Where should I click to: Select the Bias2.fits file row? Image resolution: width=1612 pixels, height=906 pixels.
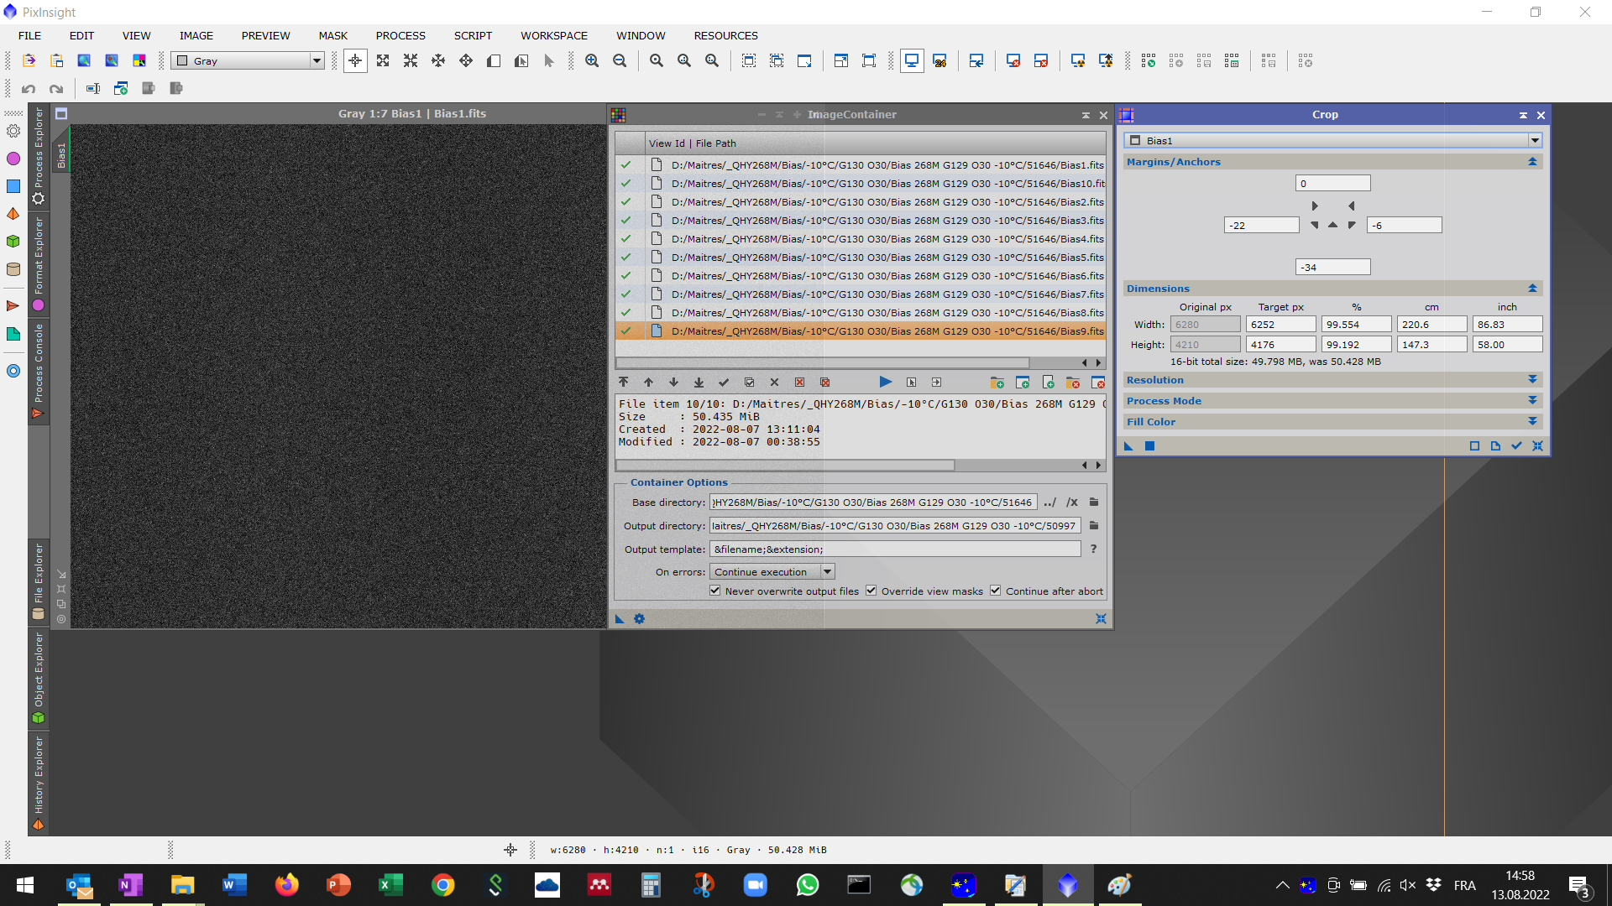point(861,201)
